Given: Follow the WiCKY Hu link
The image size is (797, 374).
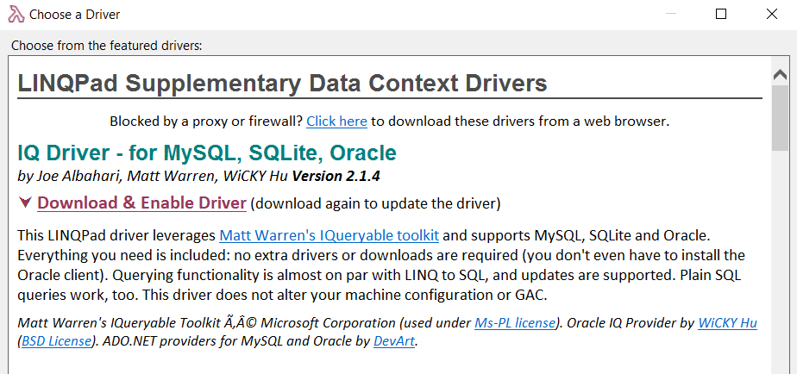Looking at the screenshot, I should pyautogui.click(x=727, y=322).
